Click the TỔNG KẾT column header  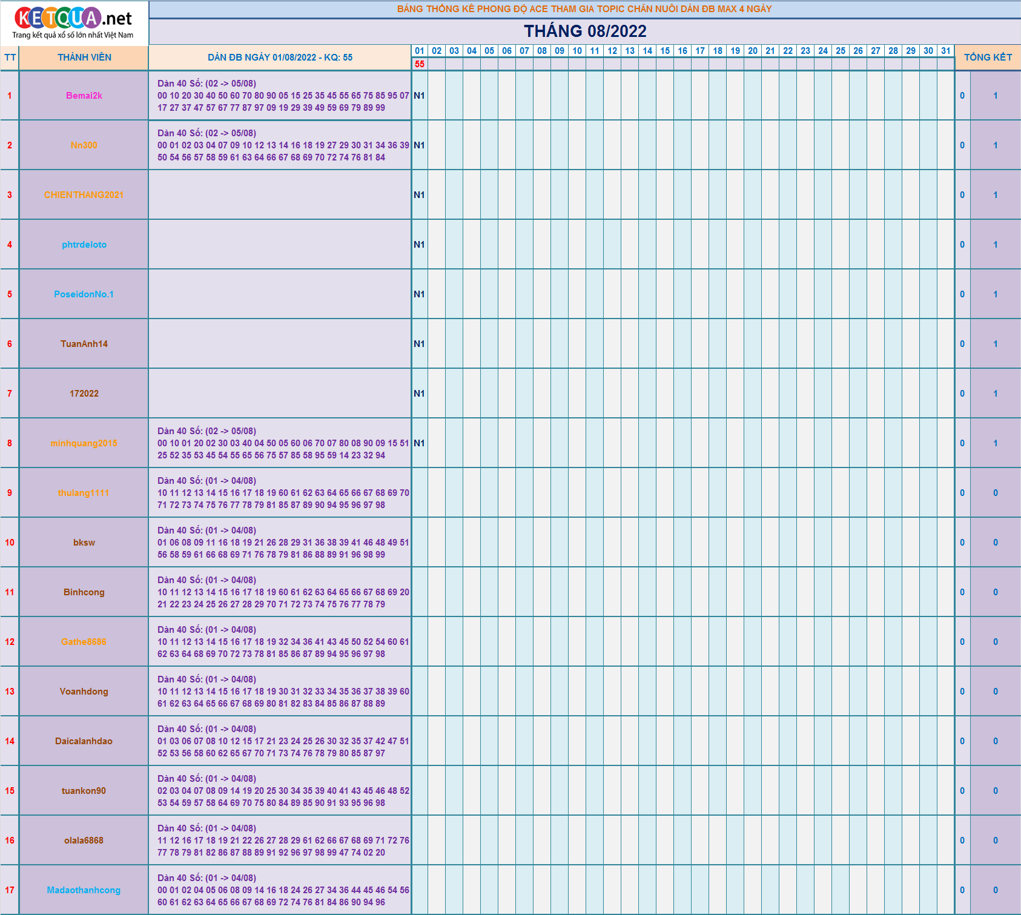pos(988,58)
